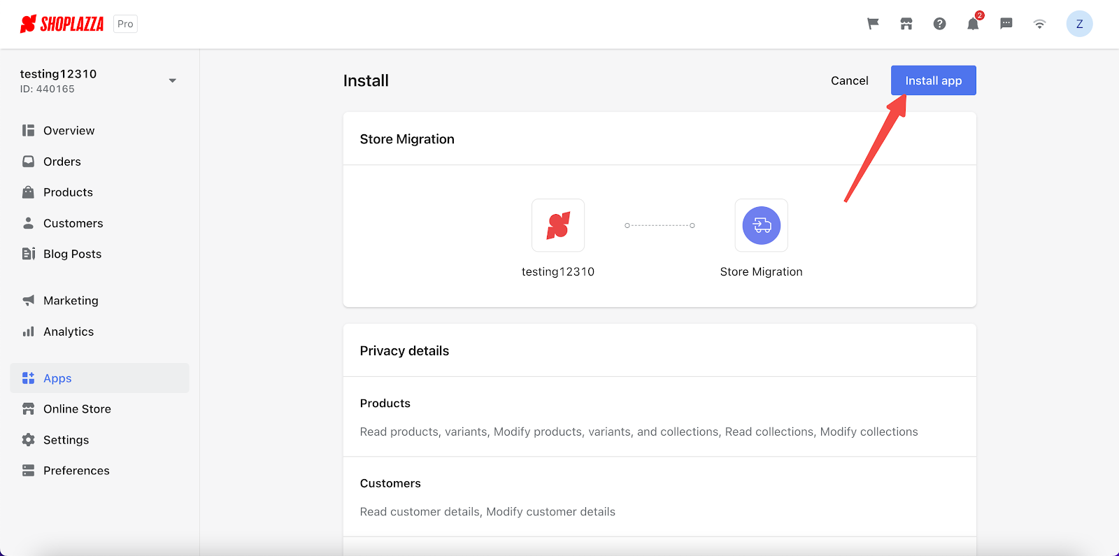Click the Online Store icon

28,409
